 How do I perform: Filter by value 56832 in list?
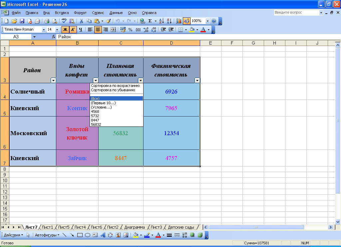116,124
